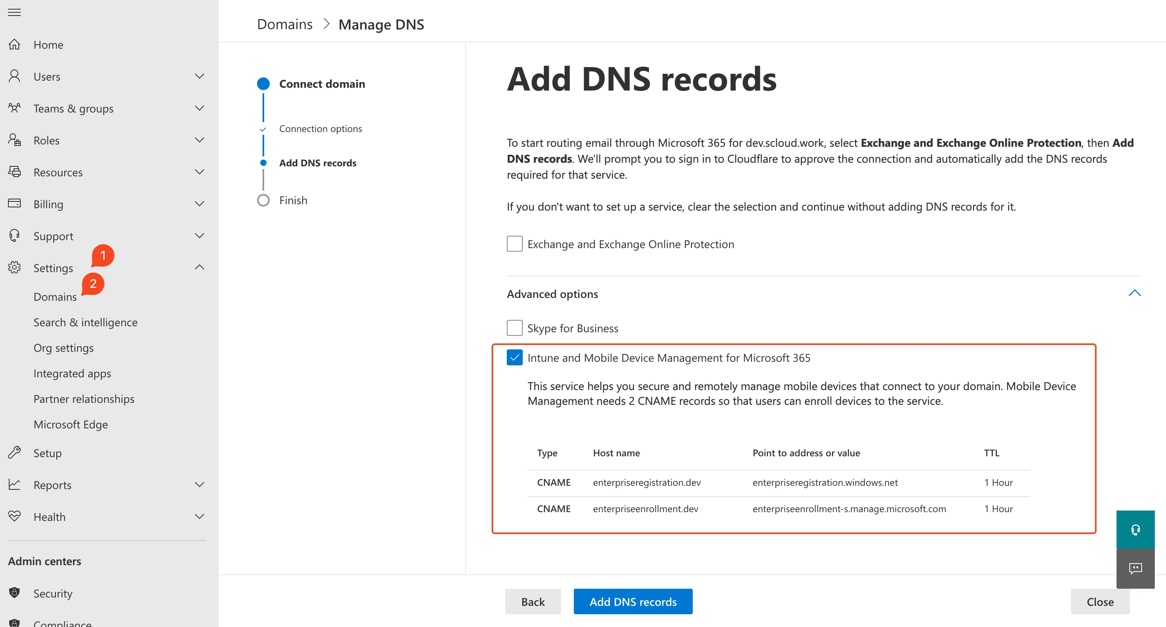1166x627 pixels.
Task: Open the hamburger navigation menu
Action: 14,12
